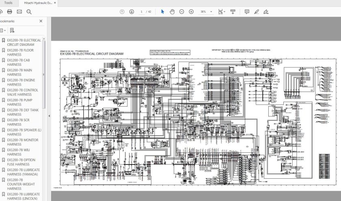The height and width of the screenshot is (201, 341).
Task: Go to previous page arrow
Action: tap(122, 12)
